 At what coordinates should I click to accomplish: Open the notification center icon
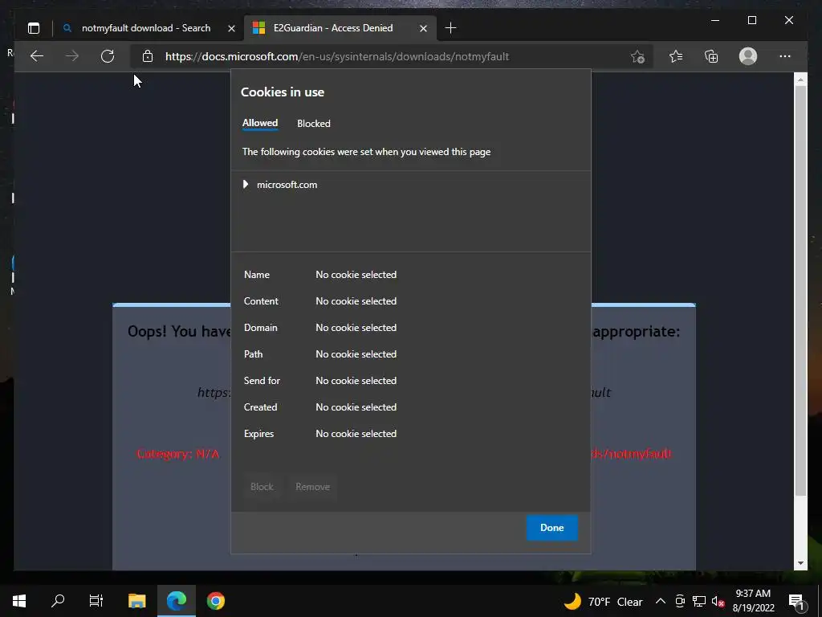click(797, 601)
